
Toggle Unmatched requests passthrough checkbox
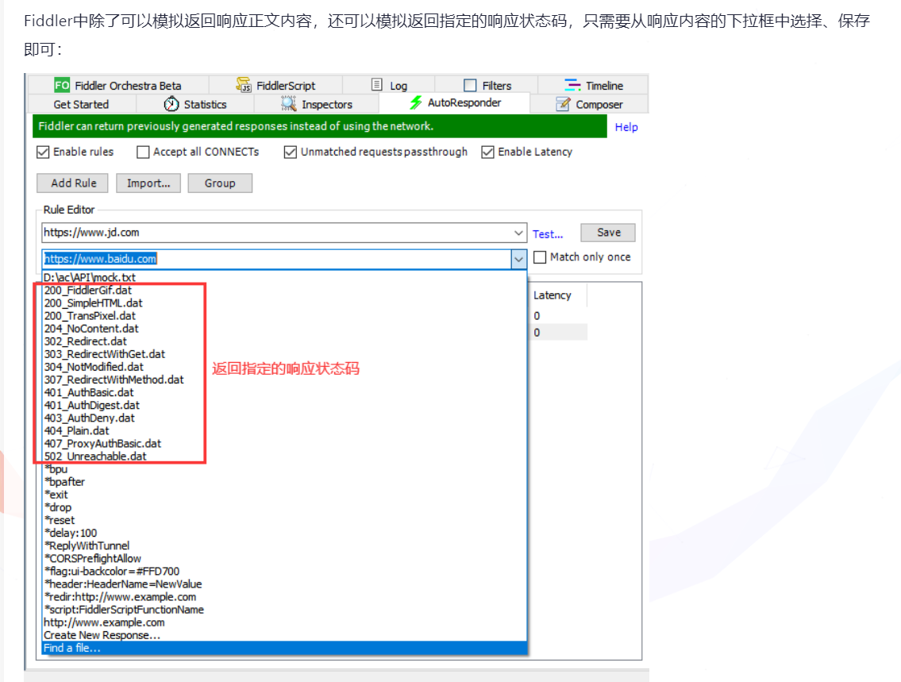(291, 152)
